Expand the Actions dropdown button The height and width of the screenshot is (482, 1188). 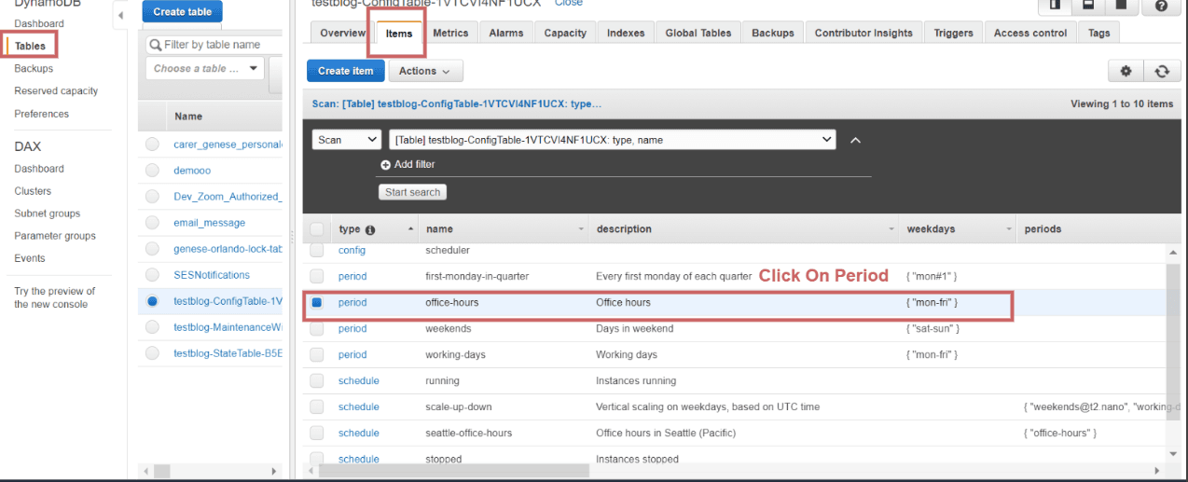[x=425, y=71]
